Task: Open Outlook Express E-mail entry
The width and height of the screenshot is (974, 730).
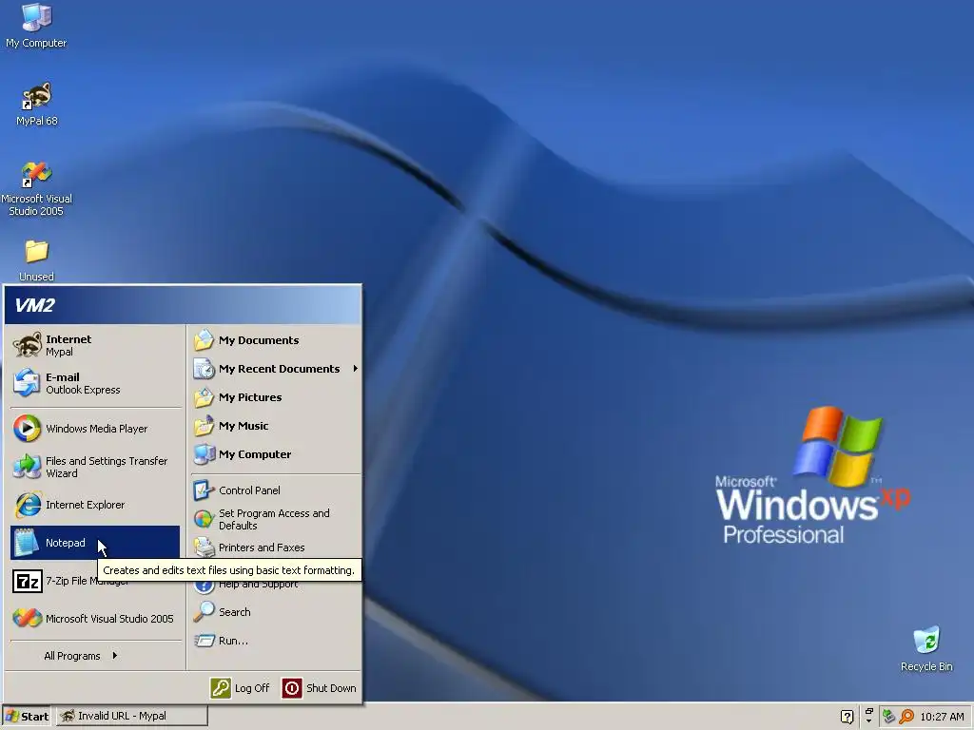Action: coord(95,383)
